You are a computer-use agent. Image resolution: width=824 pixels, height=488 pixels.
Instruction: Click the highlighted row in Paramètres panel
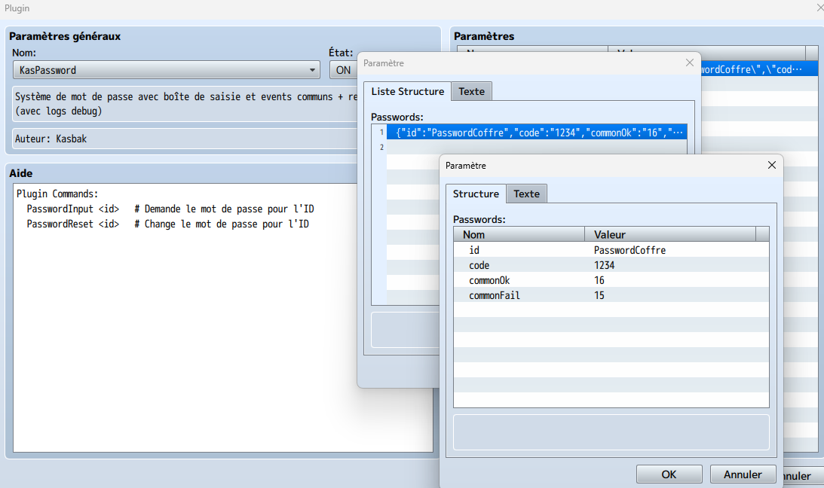pos(759,69)
